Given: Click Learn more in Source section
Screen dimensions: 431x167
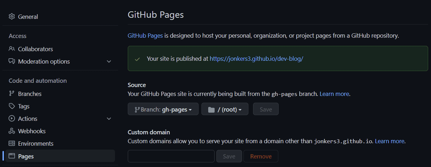Looking at the screenshot, I should click(x=334, y=94).
